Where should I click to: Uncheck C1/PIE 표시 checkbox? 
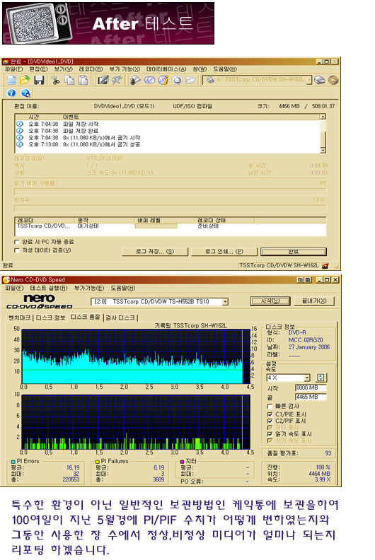pyautogui.click(x=270, y=414)
